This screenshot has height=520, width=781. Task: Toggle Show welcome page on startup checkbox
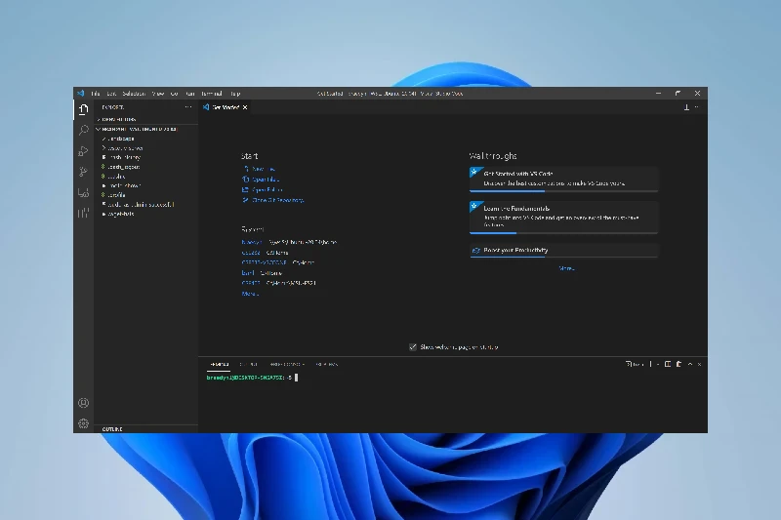[x=412, y=347]
